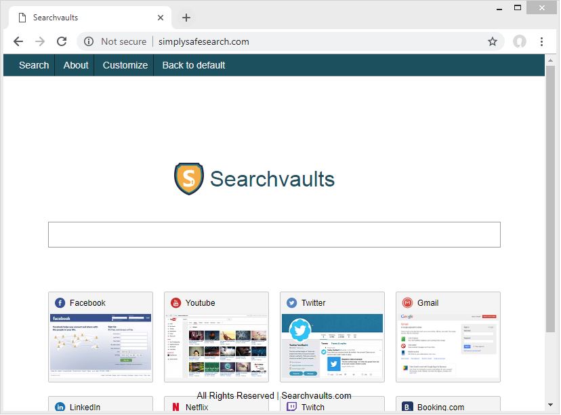Minimize the browser window
Image resolution: width=561 pixels, height=415 pixels.
pos(499,8)
